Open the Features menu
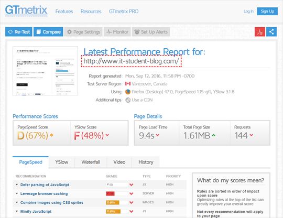 64,12
